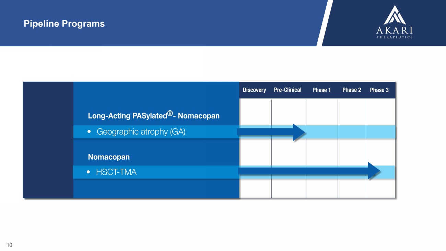Select the Phase 1 column header
Image resolution: width=446 pixels, height=251 pixels.
point(321,90)
